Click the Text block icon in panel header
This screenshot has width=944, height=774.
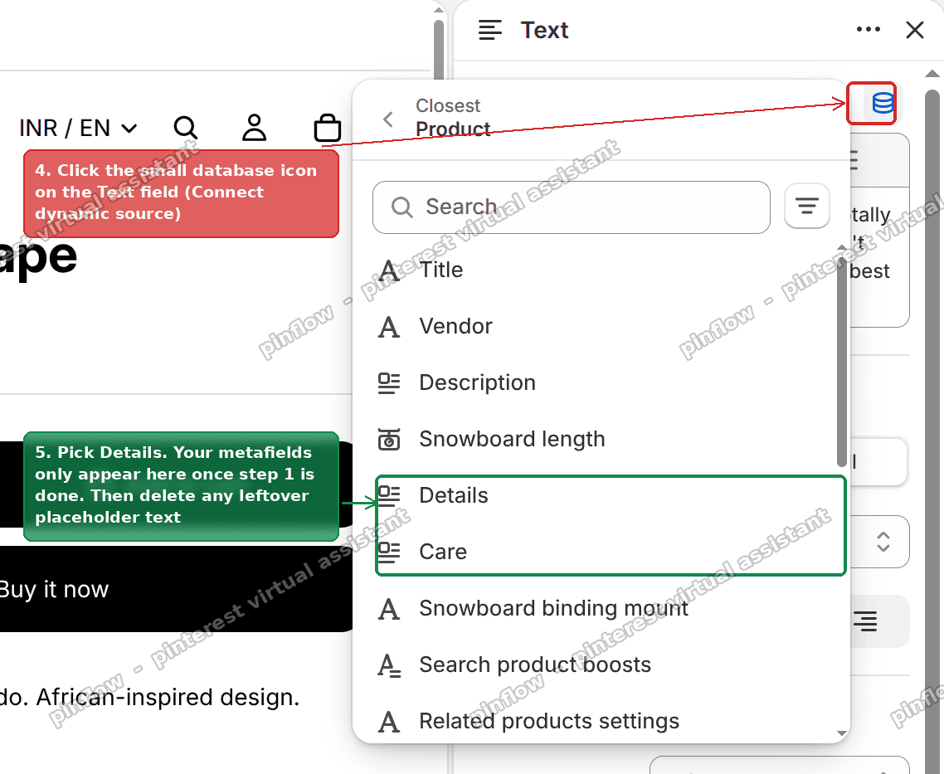click(490, 30)
